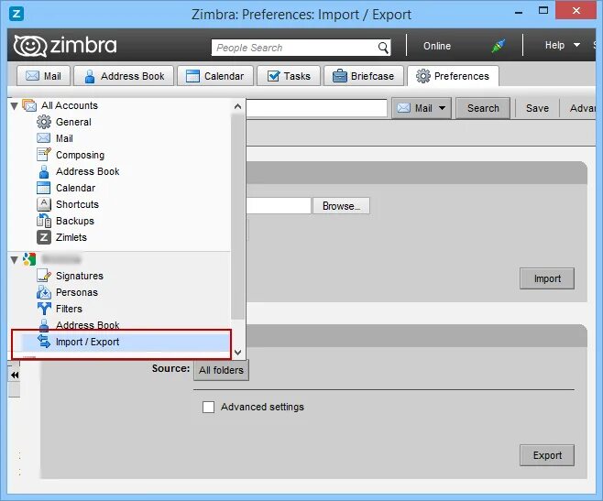Open the Backups icon
The width and height of the screenshot is (603, 501).
pyautogui.click(x=44, y=221)
